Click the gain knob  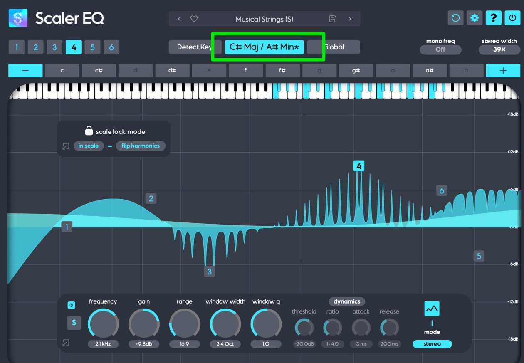(x=144, y=323)
